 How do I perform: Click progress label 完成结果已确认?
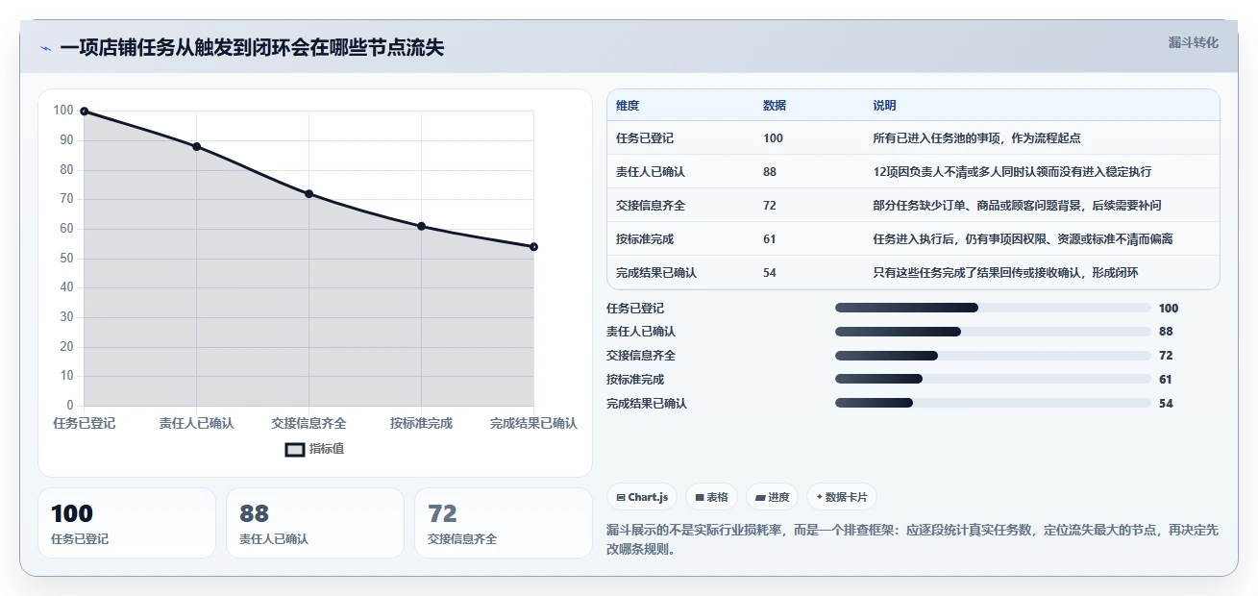647,404
